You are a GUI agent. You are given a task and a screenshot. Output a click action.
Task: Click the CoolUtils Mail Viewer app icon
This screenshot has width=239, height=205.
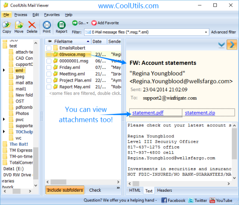tap(6, 5)
